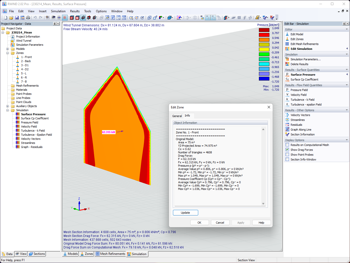Screen dimensions: 350x263
Task: Select Surface Cp Coefficient in the Edit Bar
Action: pos(304,79)
